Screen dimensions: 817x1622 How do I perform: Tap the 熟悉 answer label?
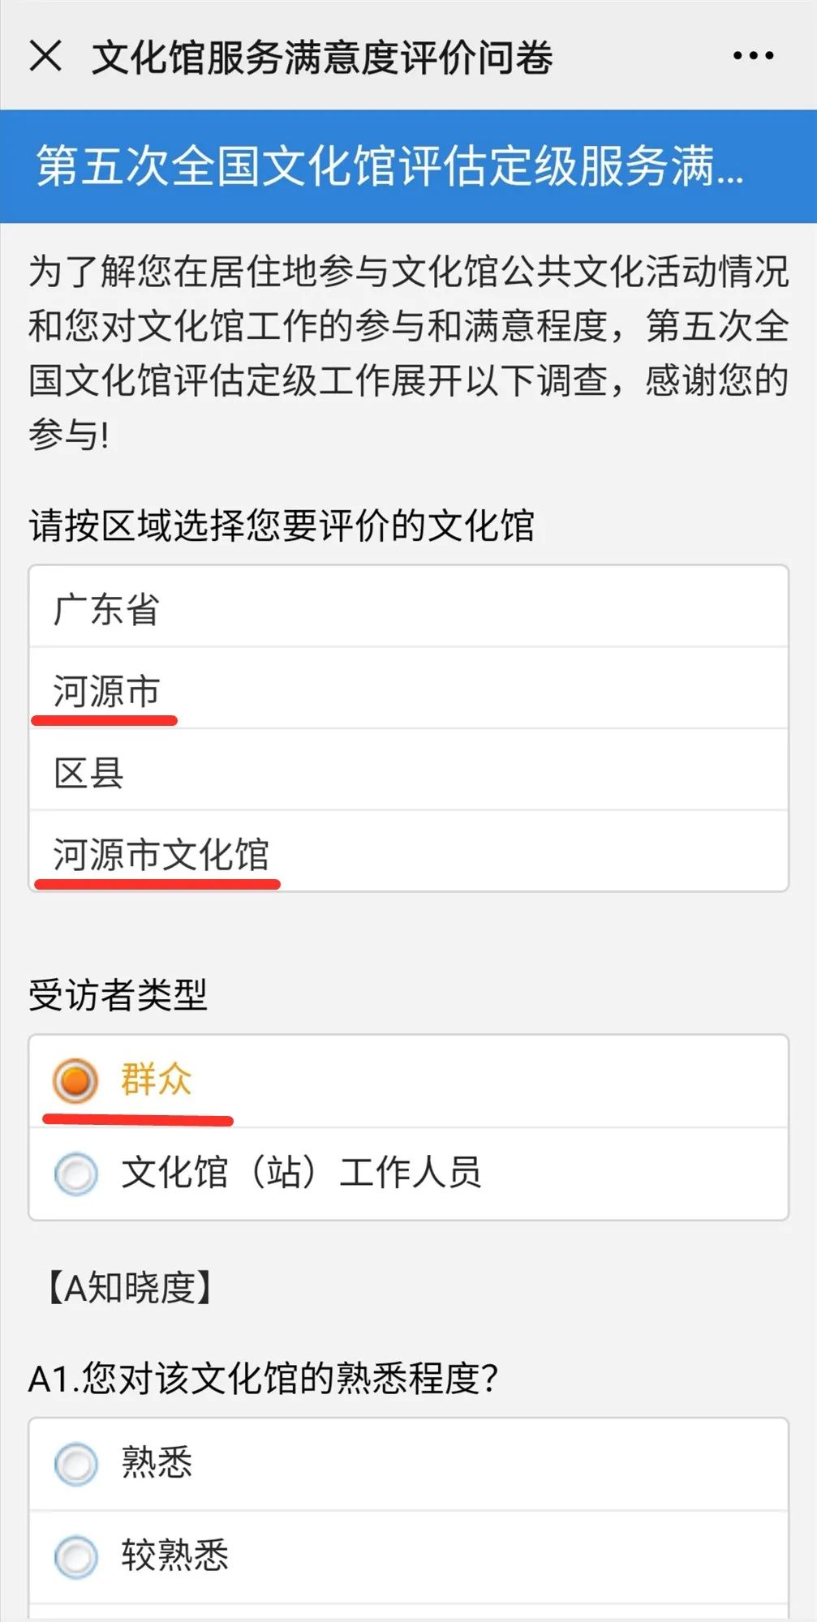157,1463
